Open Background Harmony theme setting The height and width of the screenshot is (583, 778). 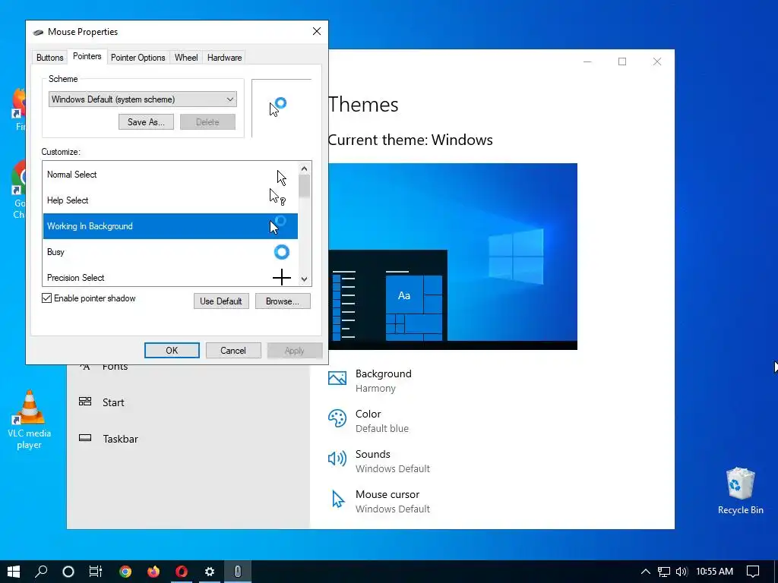pos(383,381)
